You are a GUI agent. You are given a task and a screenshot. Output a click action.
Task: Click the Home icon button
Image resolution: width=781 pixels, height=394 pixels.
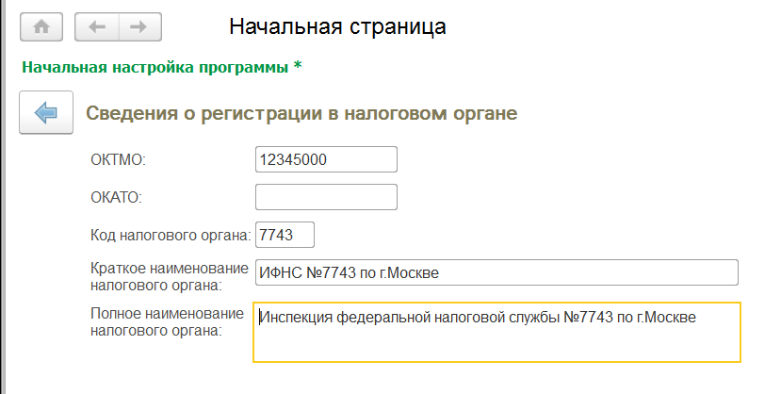click(x=41, y=26)
